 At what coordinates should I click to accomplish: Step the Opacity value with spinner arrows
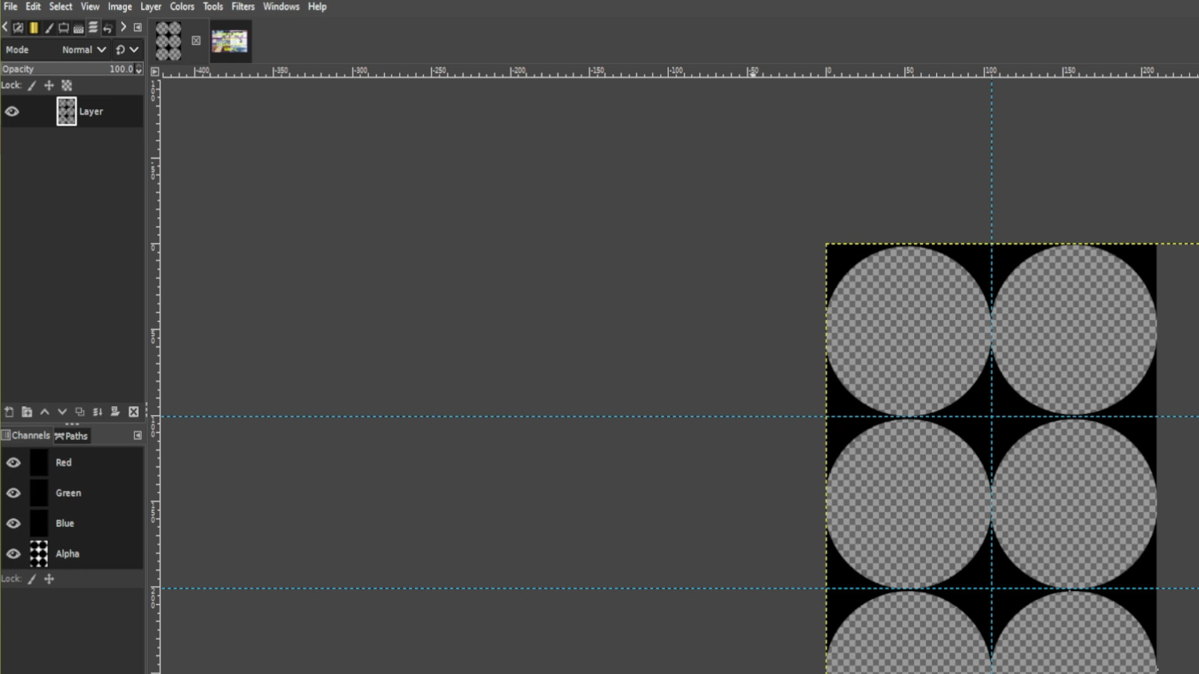[x=139, y=69]
